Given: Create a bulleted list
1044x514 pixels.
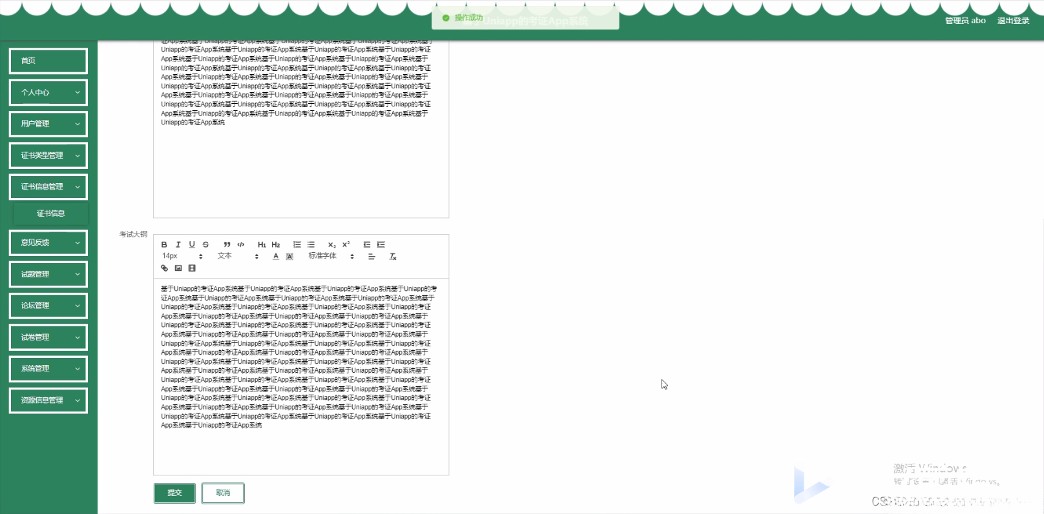Looking at the screenshot, I should point(311,244).
